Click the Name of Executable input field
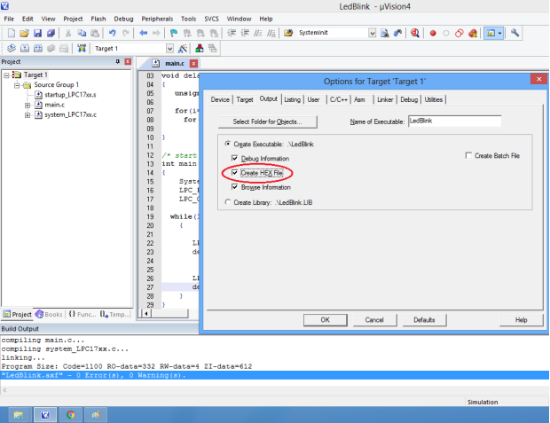The width and height of the screenshot is (550, 423). [467, 121]
